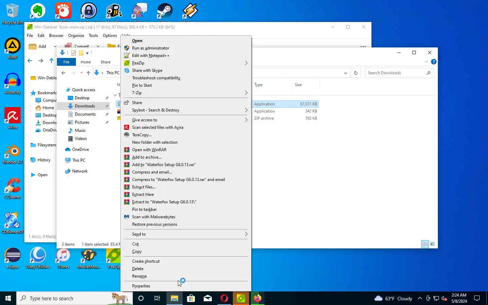
Task: Switch to details view icon
Action: 425,244
